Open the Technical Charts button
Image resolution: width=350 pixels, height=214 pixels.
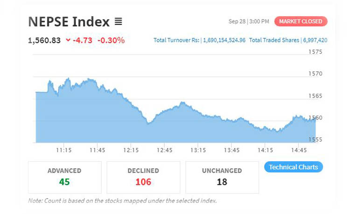[x=293, y=167]
